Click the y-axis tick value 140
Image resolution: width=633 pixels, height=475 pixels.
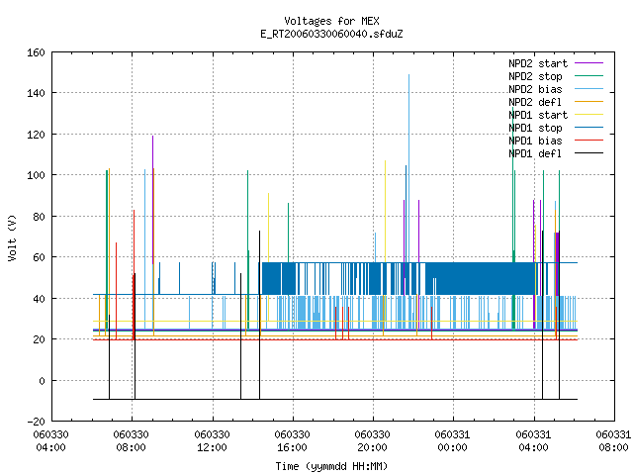coord(36,93)
